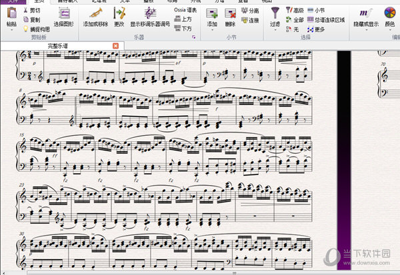Select the sf dynamic in first system
This screenshot has height=275, width=400.
click(x=178, y=63)
